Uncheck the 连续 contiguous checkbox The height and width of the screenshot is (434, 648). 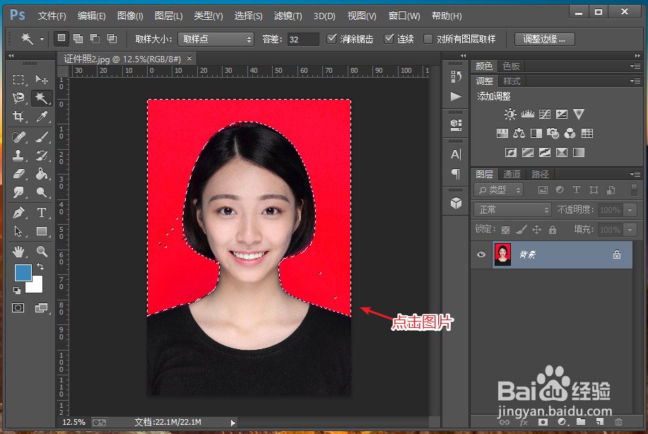click(389, 39)
